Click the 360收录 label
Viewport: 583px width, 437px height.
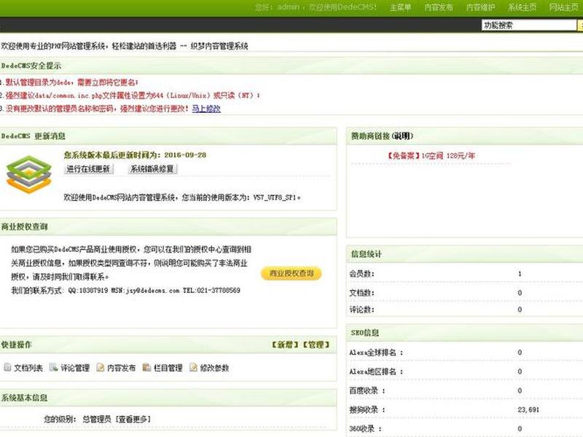366,429
